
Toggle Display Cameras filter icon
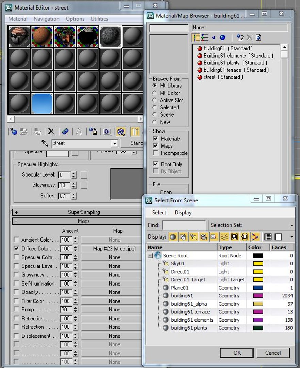203,237
